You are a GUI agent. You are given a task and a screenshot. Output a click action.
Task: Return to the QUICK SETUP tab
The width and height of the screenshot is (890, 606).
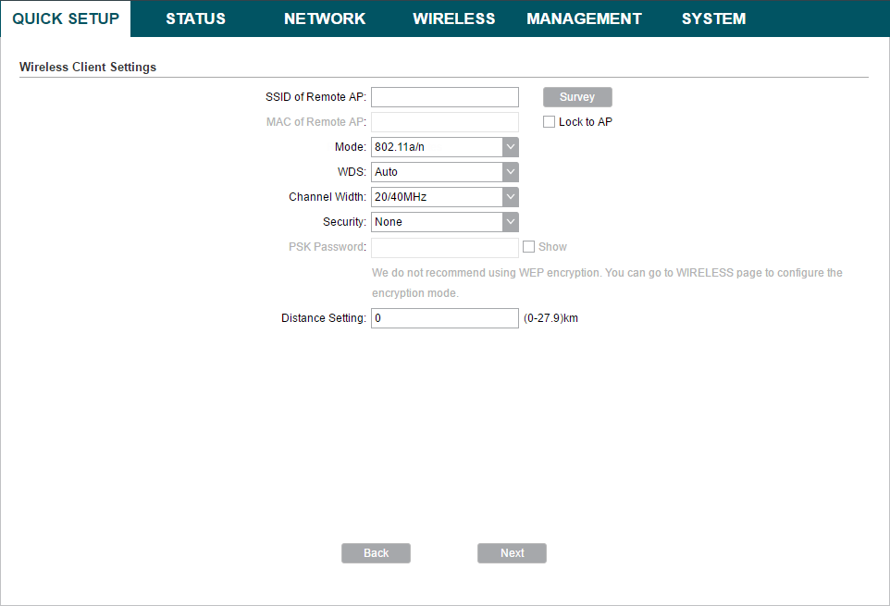(x=65, y=19)
